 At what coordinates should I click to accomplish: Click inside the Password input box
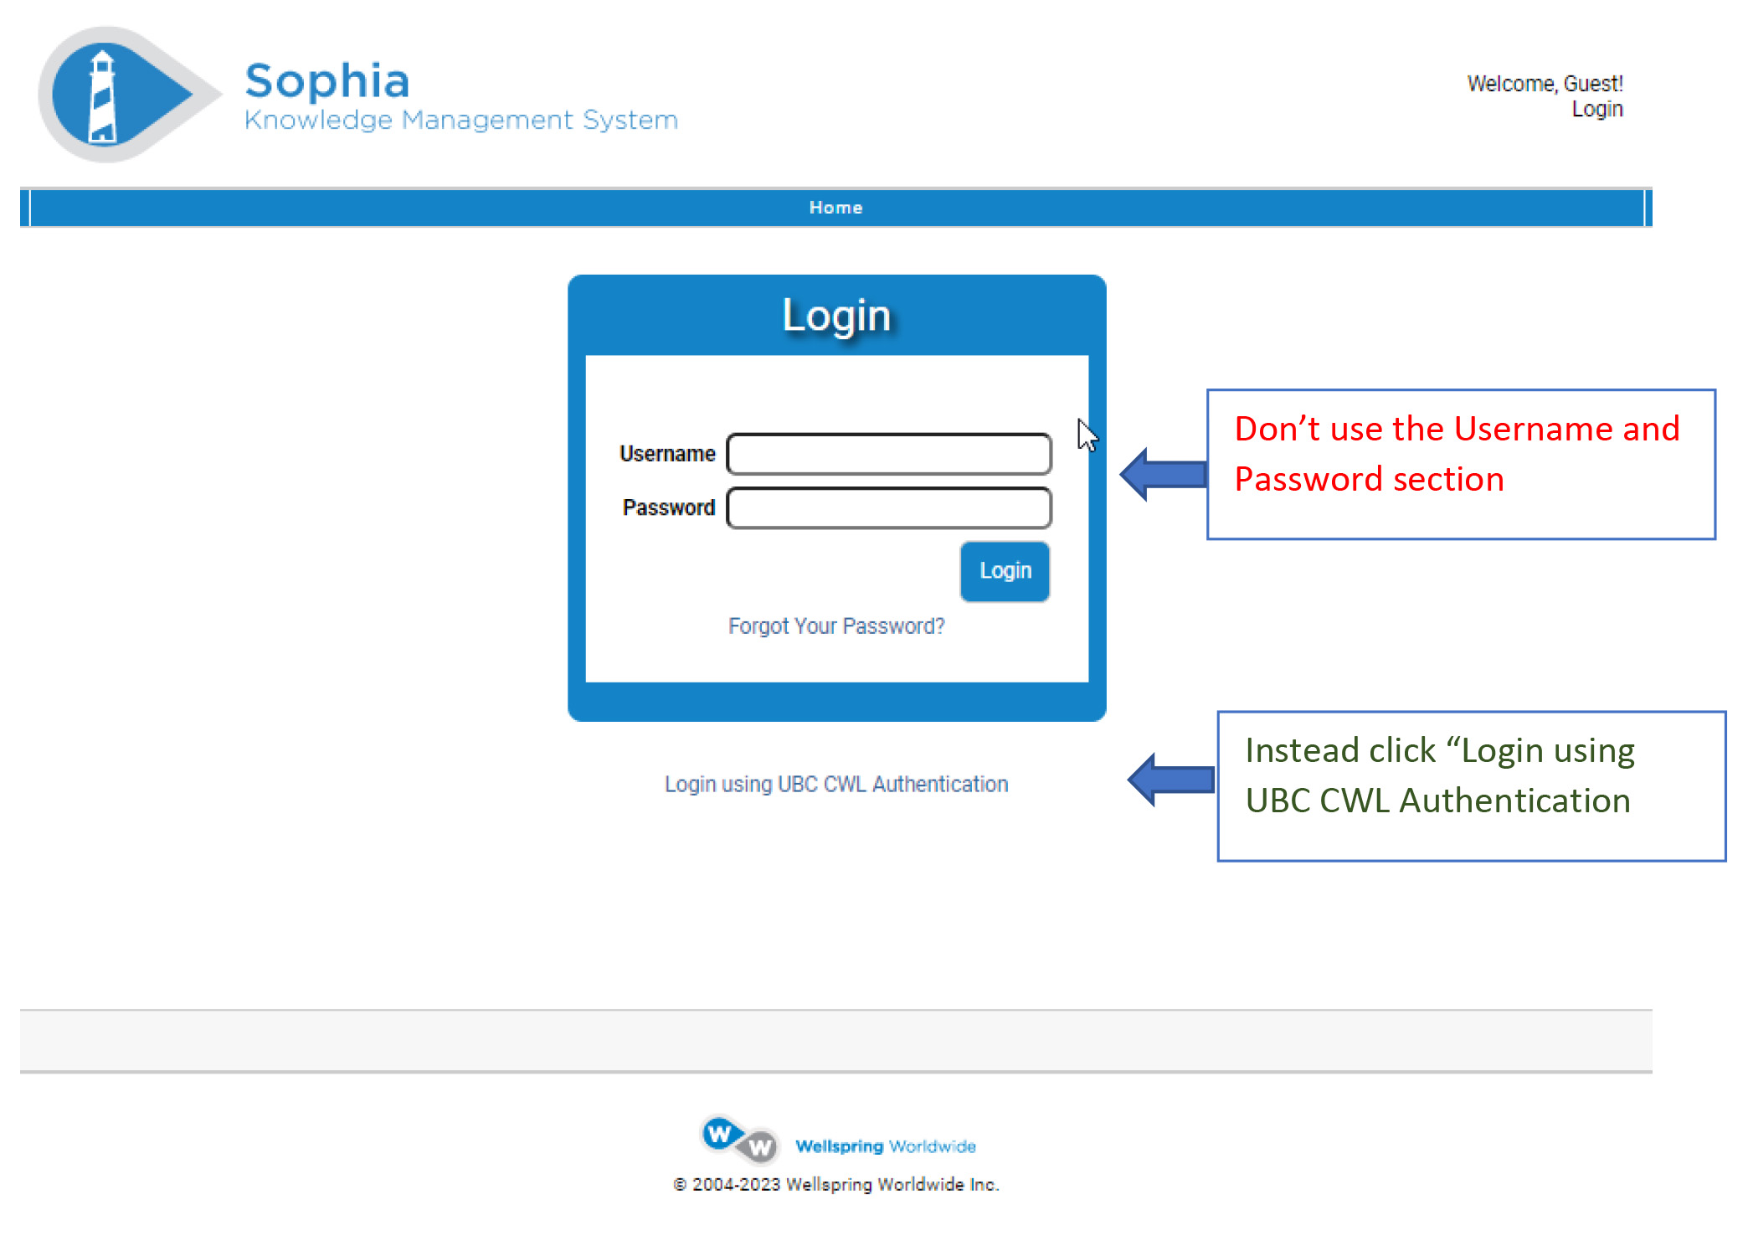pos(889,507)
